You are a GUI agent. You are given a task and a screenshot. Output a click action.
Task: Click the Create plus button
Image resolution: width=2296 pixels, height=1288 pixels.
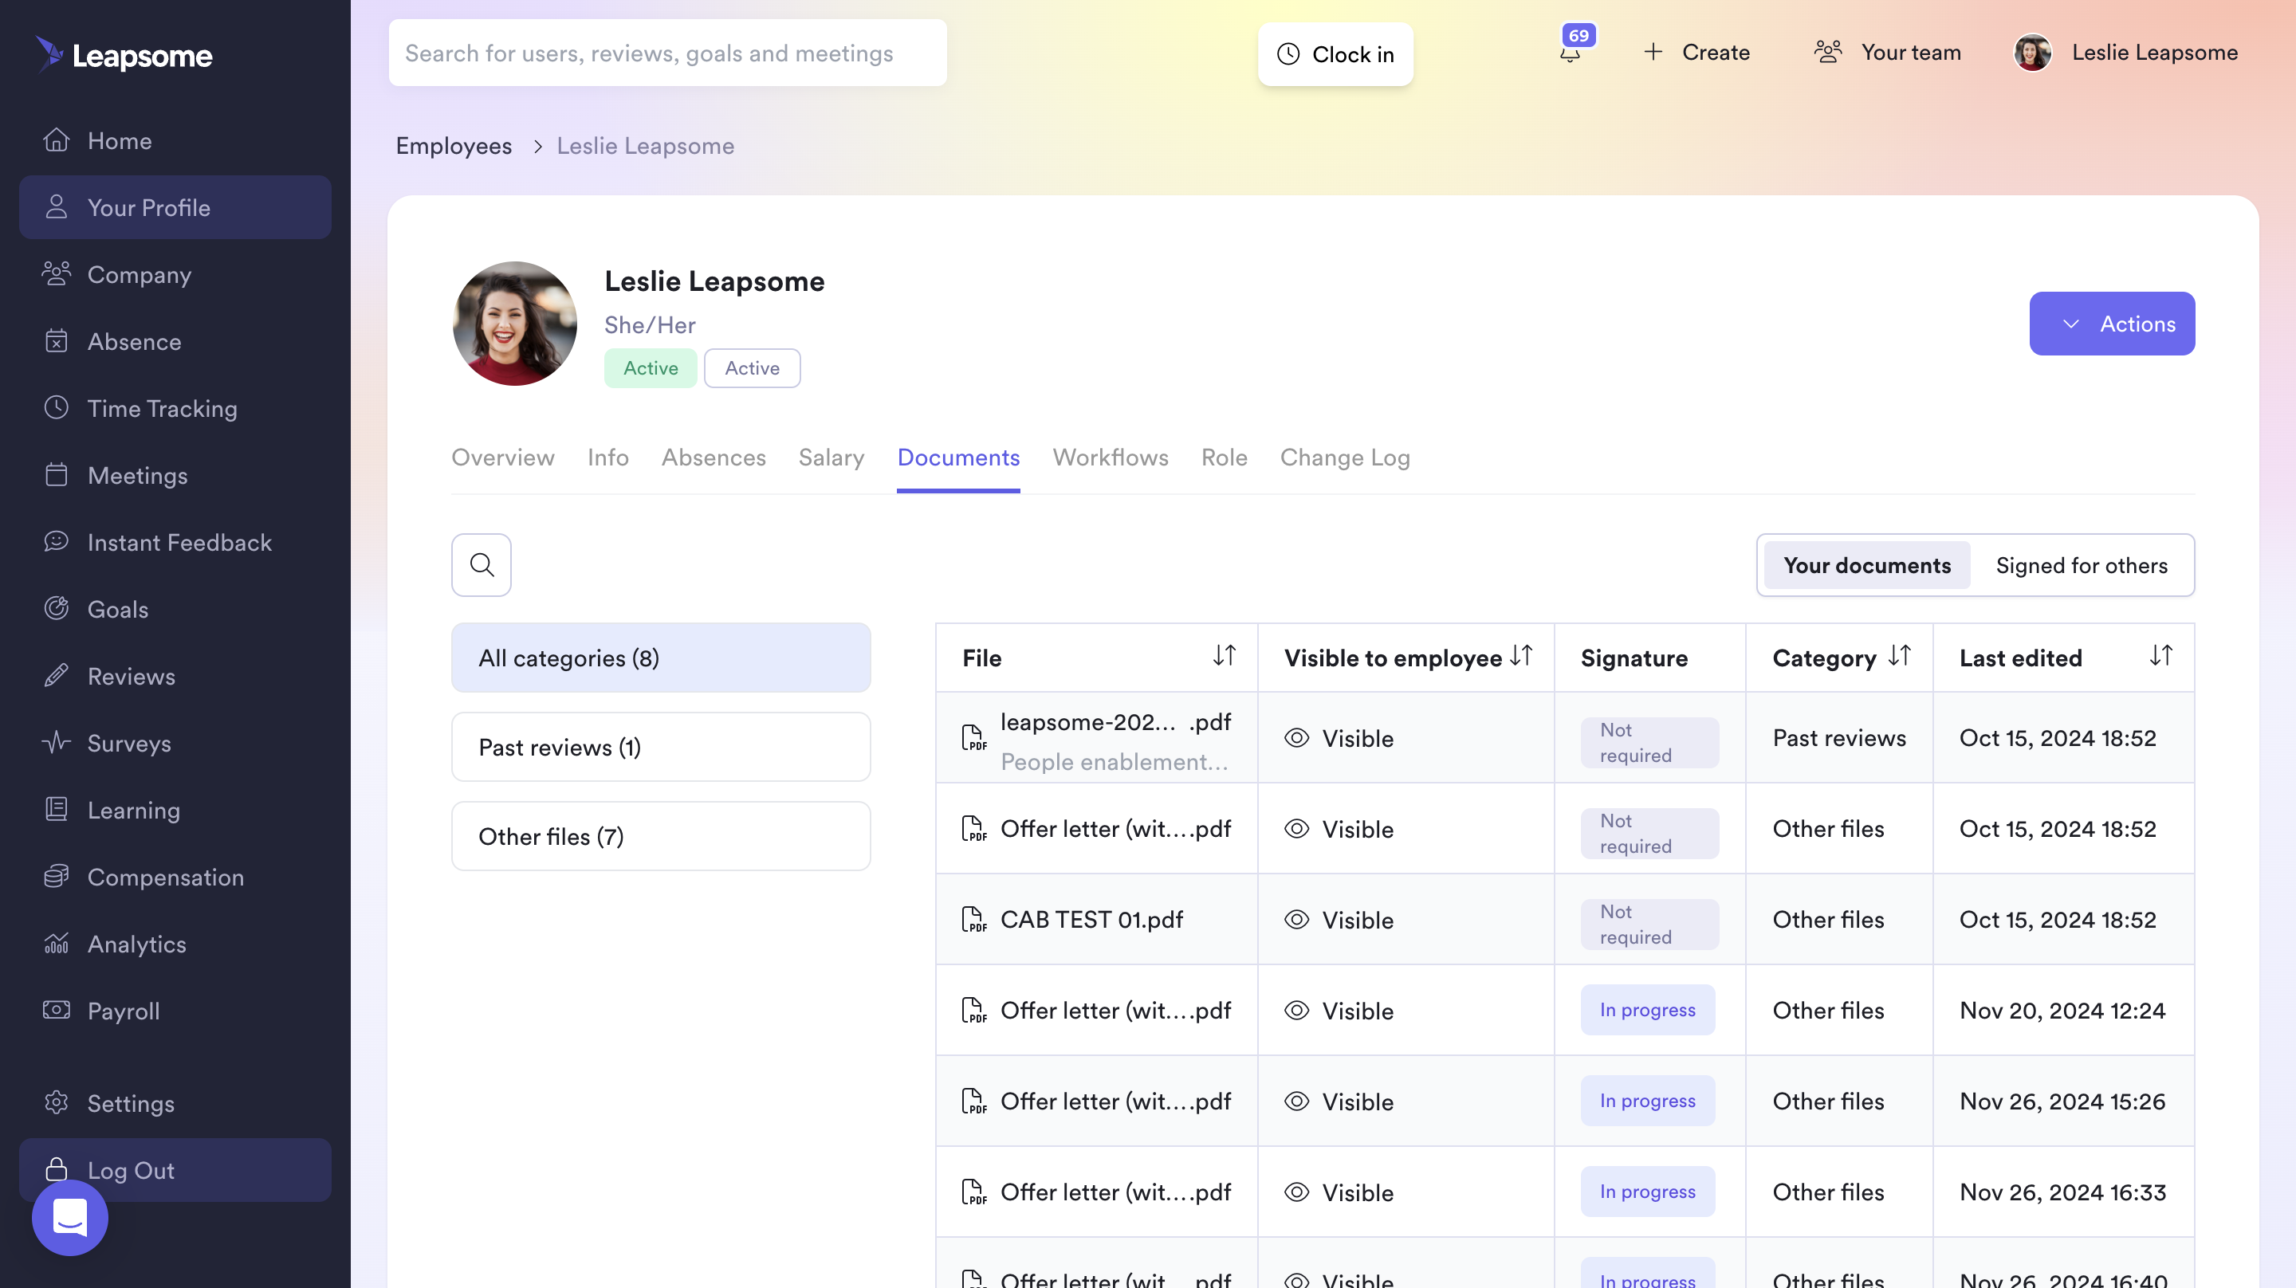point(1697,52)
